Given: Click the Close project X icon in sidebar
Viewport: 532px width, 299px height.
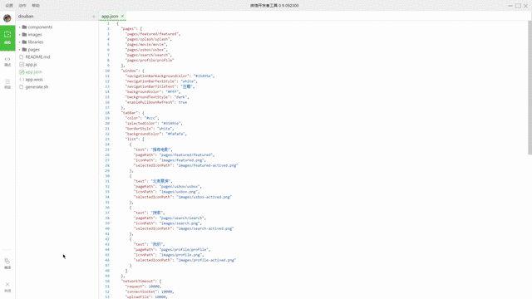Looking at the screenshot, I should tap(7, 287).
